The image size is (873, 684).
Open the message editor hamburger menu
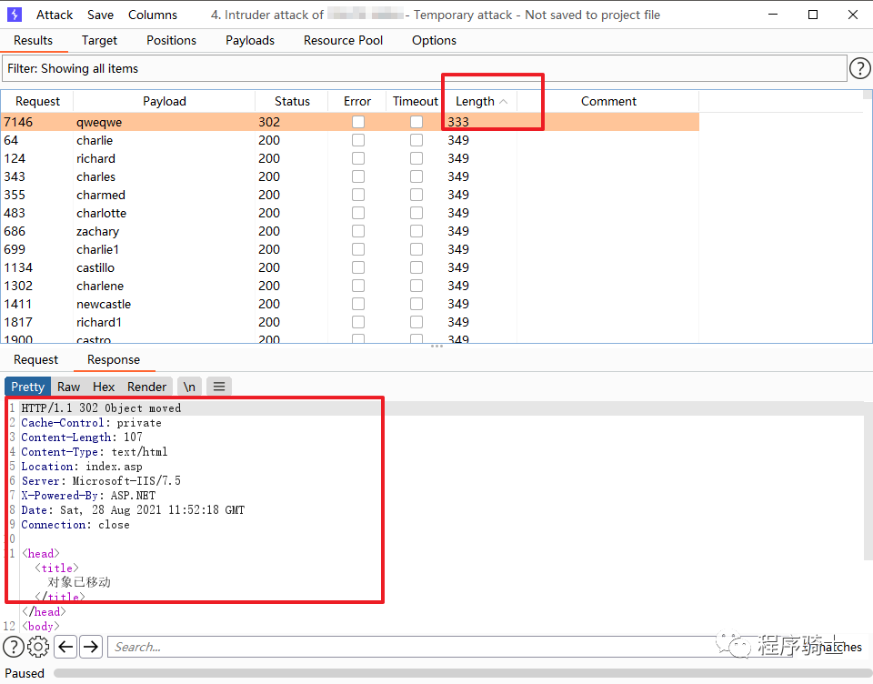click(x=219, y=387)
